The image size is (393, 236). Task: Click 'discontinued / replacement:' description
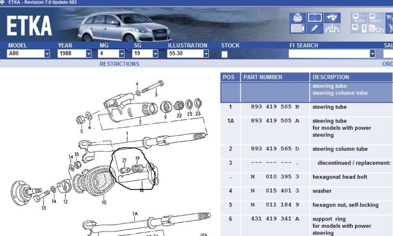pyautogui.click(x=354, y=163)
